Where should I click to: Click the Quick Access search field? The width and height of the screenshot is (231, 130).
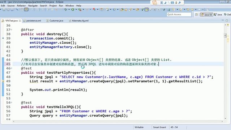[179, 14]
